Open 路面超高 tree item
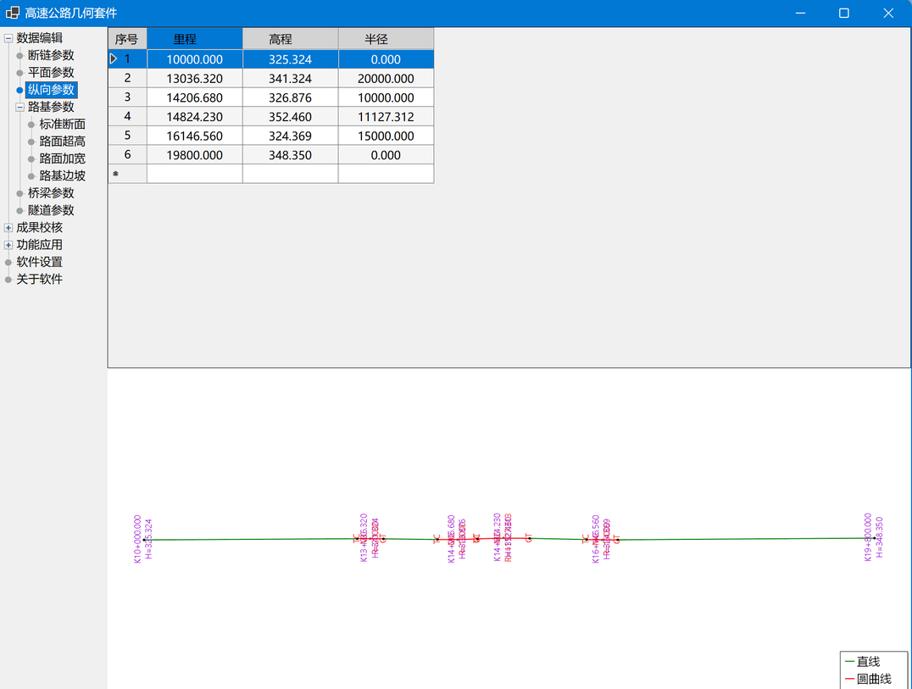Screen dimensions: 912x689 pos(62,142)
